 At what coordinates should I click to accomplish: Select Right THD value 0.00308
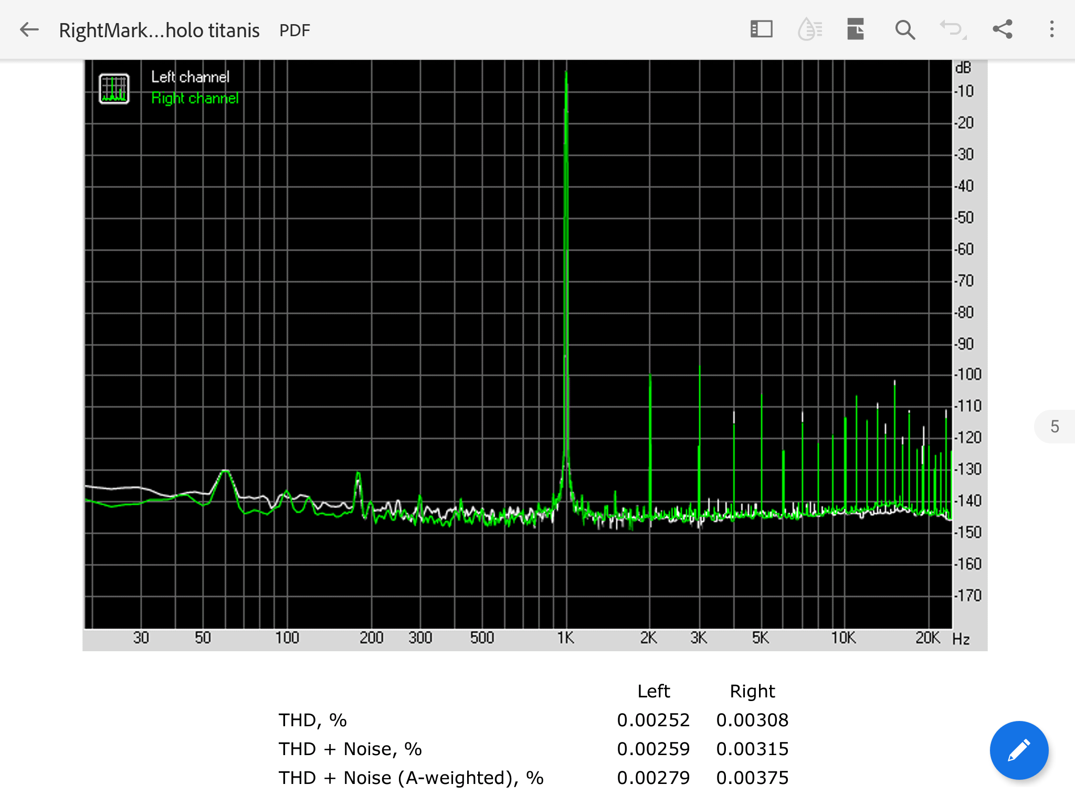point(752,720)
